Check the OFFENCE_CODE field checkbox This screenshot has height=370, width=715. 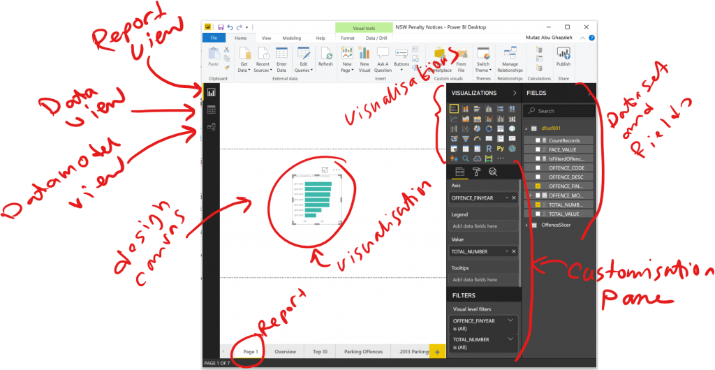click(538, 168)
